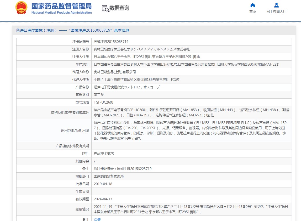Screen dimensions: 301x221
Task: Click the 超声电子胃镜 product name value
Action: (127, 87)
